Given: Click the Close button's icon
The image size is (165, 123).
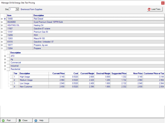Looking at the screenshot, I should [x=19, y=120].
